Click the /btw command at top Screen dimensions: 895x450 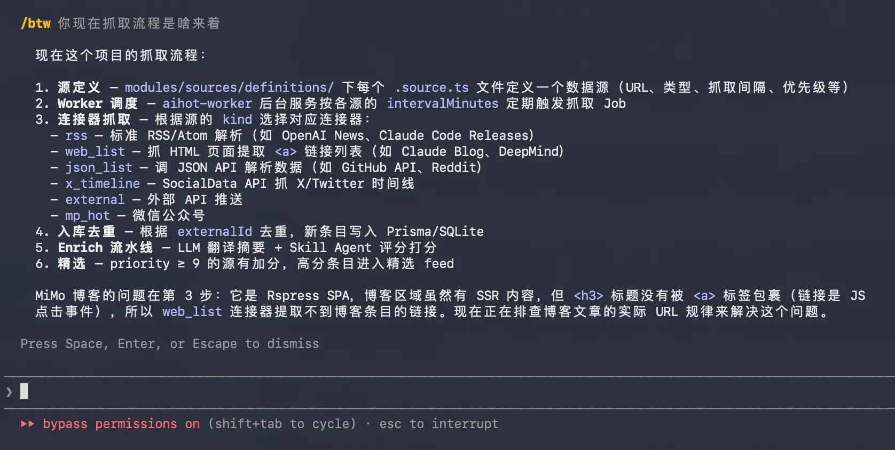click(x=36, y=23)
